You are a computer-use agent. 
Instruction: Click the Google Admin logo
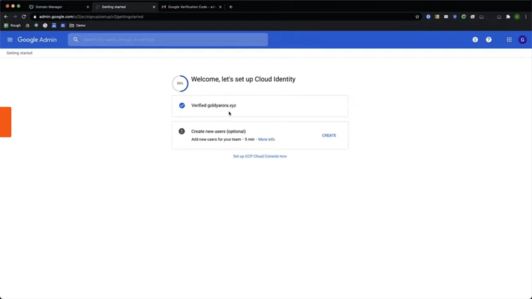point(37,40)
